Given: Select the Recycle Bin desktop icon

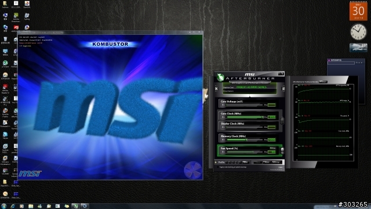Looking at the screenshot, I should pos(5,40).
